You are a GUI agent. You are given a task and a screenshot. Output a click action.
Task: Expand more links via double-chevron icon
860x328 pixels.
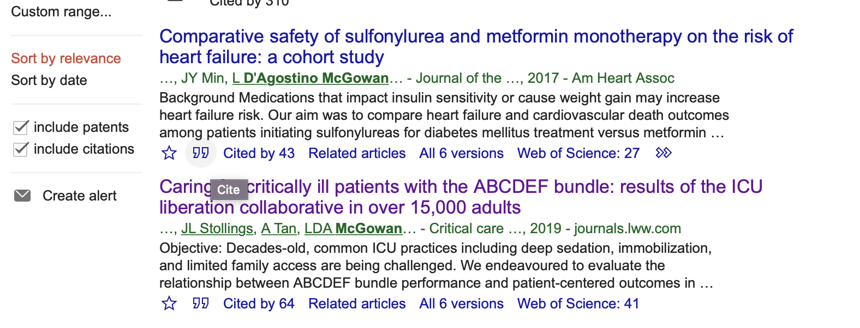[663, 153]
